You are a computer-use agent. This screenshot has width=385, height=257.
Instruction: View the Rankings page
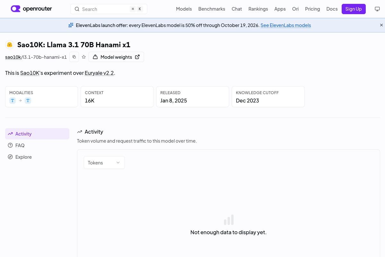258,9
